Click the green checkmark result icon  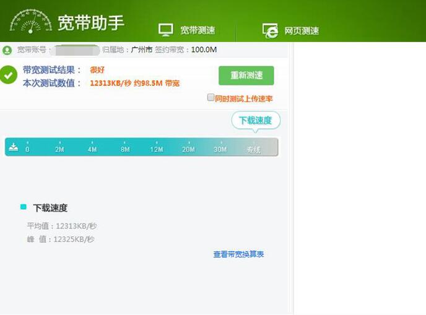coord(8,75)
